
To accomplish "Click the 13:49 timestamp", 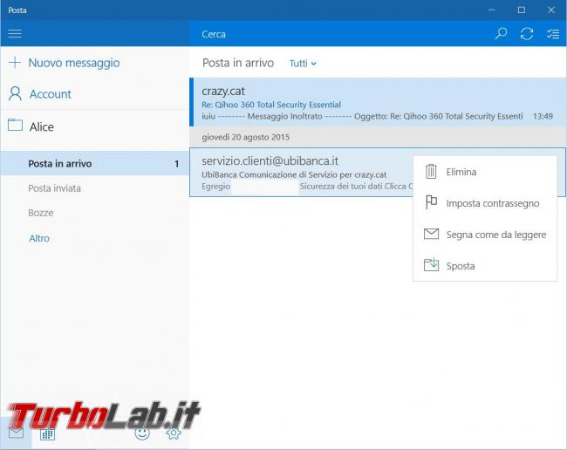I will click(543, 116).
